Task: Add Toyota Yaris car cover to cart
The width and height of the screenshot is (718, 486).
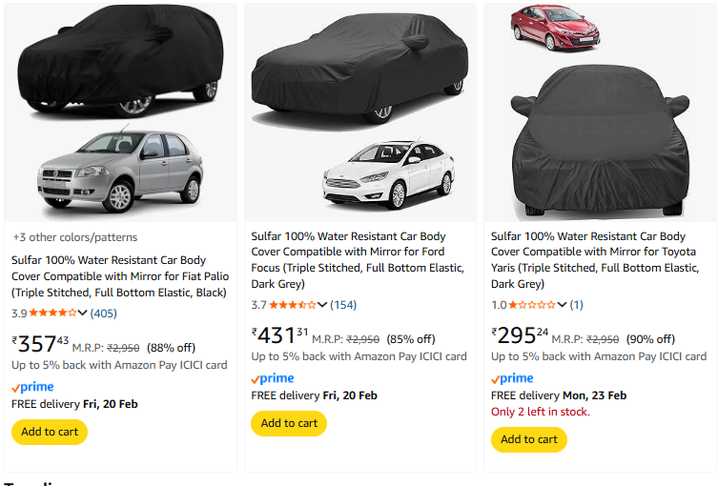Action: (528, 439)
